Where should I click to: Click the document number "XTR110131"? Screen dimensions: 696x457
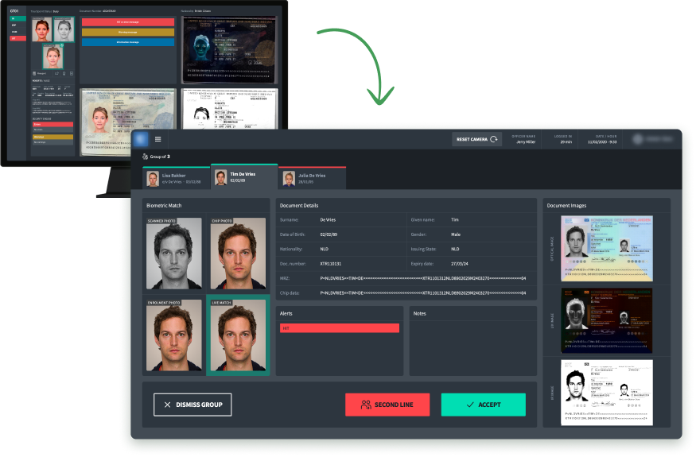click(x=331, y=264)
